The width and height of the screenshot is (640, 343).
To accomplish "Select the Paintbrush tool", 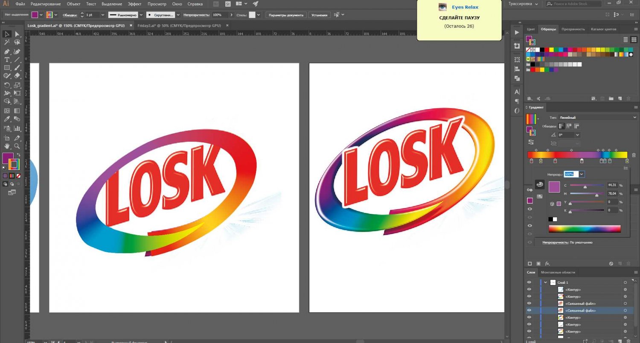I will click(17, 68).
